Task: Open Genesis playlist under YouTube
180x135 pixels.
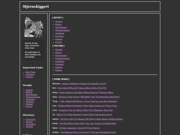Action: 59,50
